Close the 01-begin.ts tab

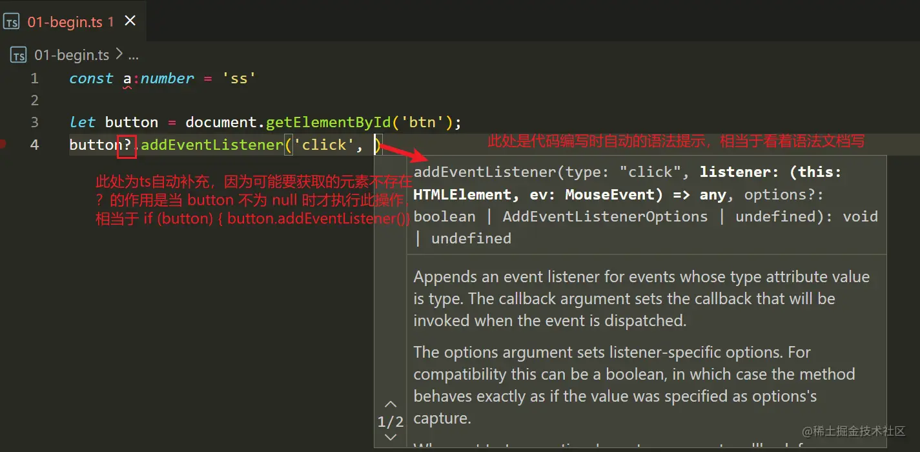pos(130,21)
